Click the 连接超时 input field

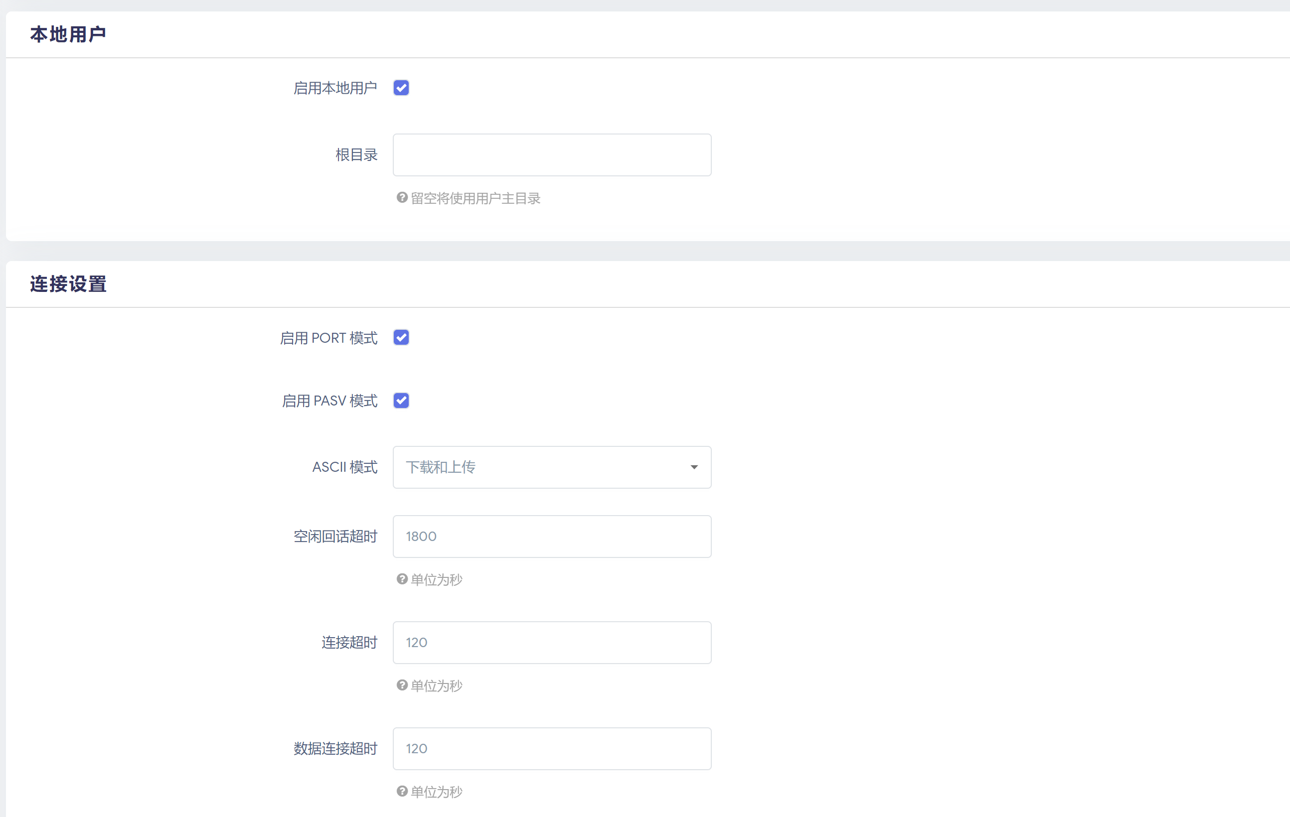click(x=552, y=642)
